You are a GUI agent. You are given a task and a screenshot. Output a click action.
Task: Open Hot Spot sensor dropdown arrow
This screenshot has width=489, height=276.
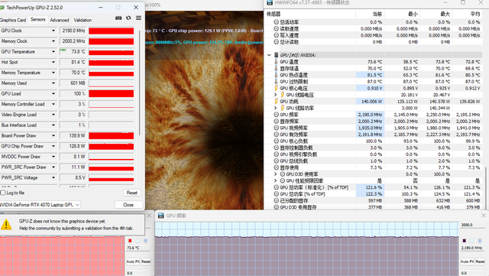coord(53,62)
